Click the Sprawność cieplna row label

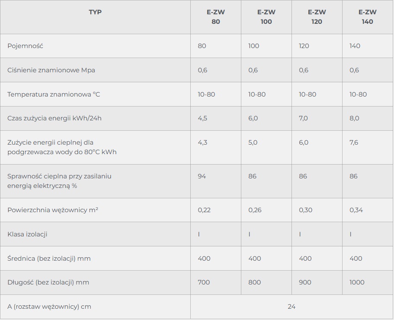coord(59,181)
